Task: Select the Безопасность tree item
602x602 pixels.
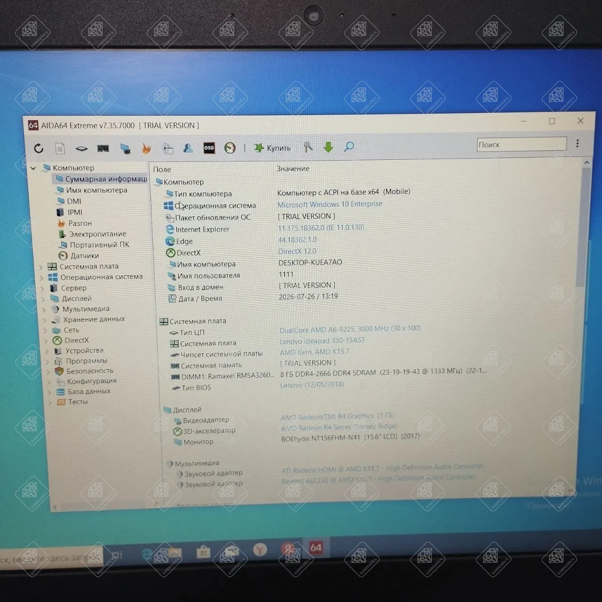Action: point(84,371)
